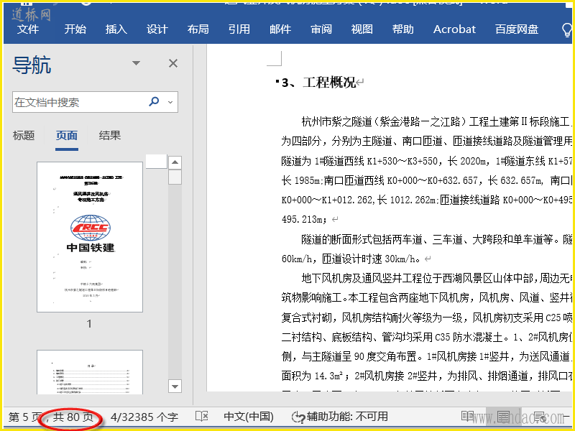575x431 pixels.
Task: Click the thumbnail scrollbar handle
Action: [175, 177]
